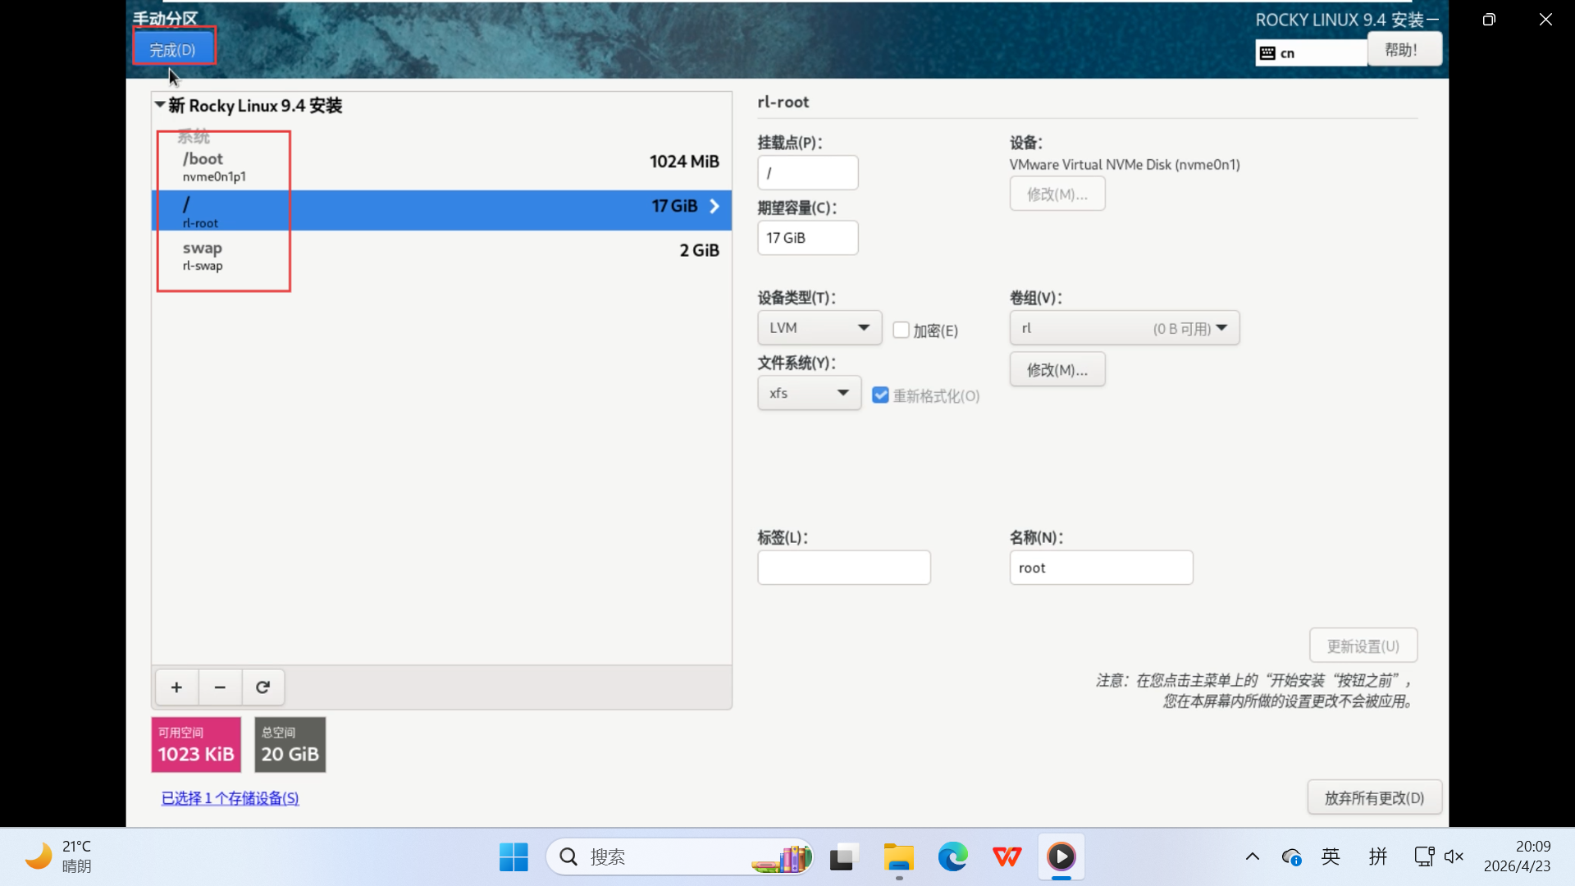Click the Windows Start button
This screenshot has width=1575, height=886.
514,857
